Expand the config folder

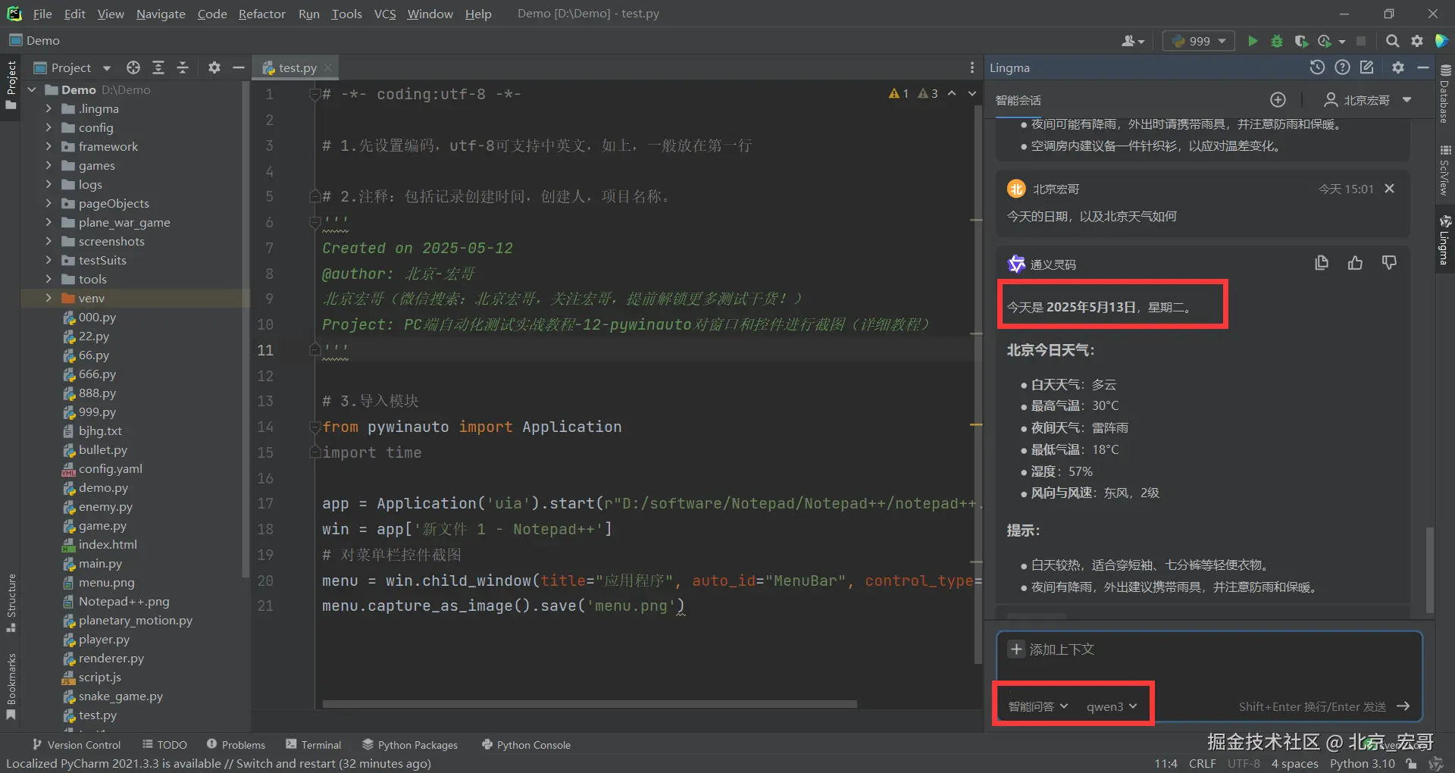(48, 127)
